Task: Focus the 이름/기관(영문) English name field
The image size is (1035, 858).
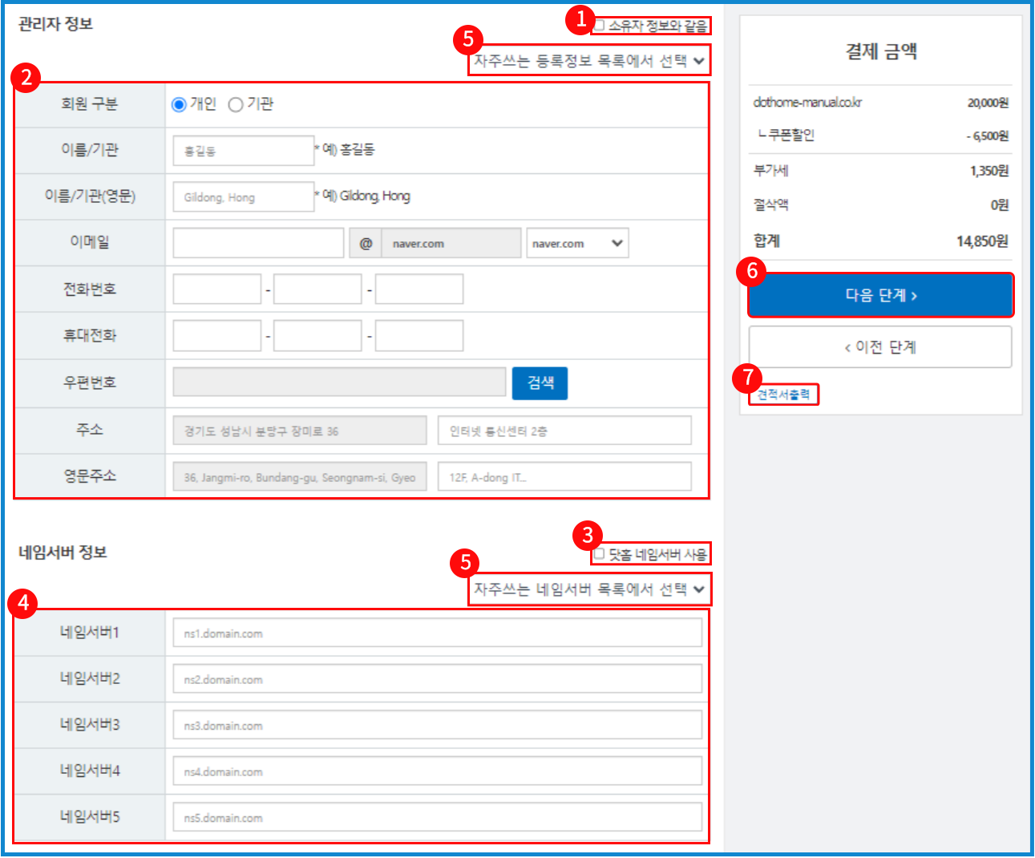Action: pos(243,197)
